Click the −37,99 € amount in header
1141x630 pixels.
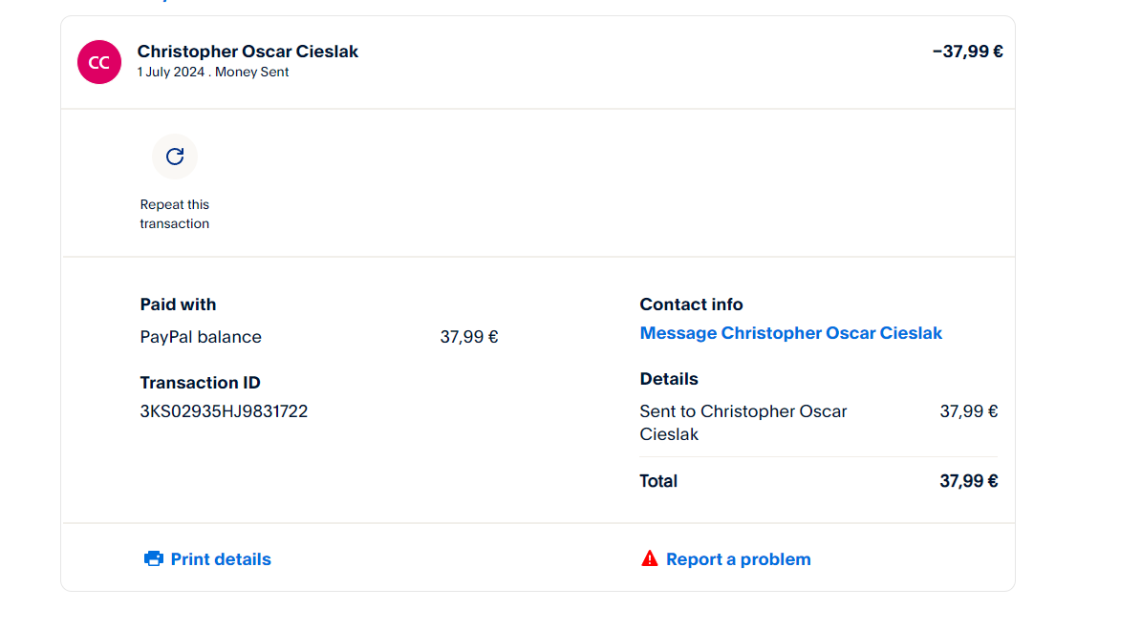(x=967, y=52)
